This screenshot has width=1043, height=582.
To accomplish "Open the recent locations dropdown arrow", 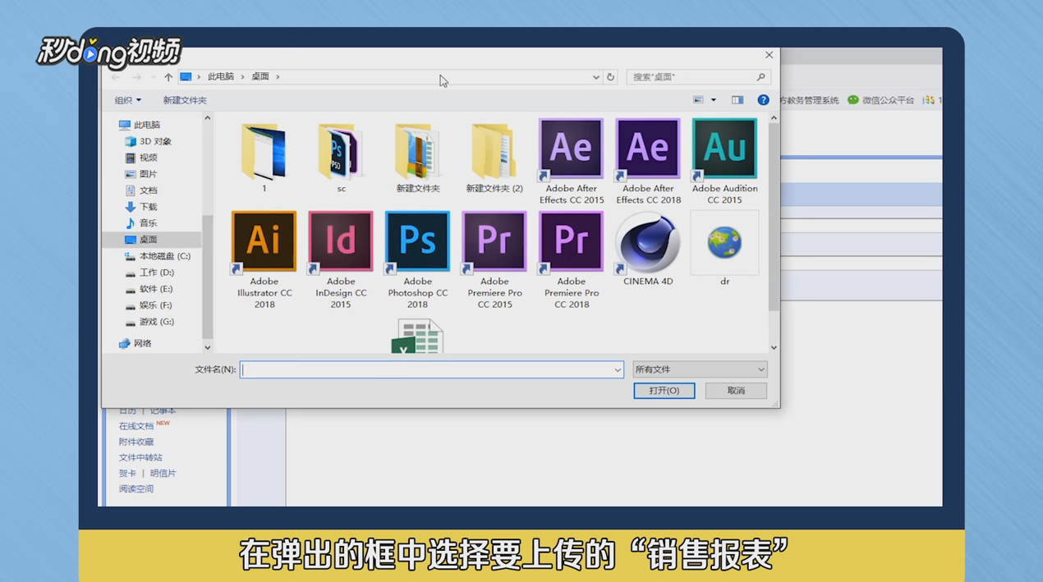I will pyautogui.click(x=153, y=77).
